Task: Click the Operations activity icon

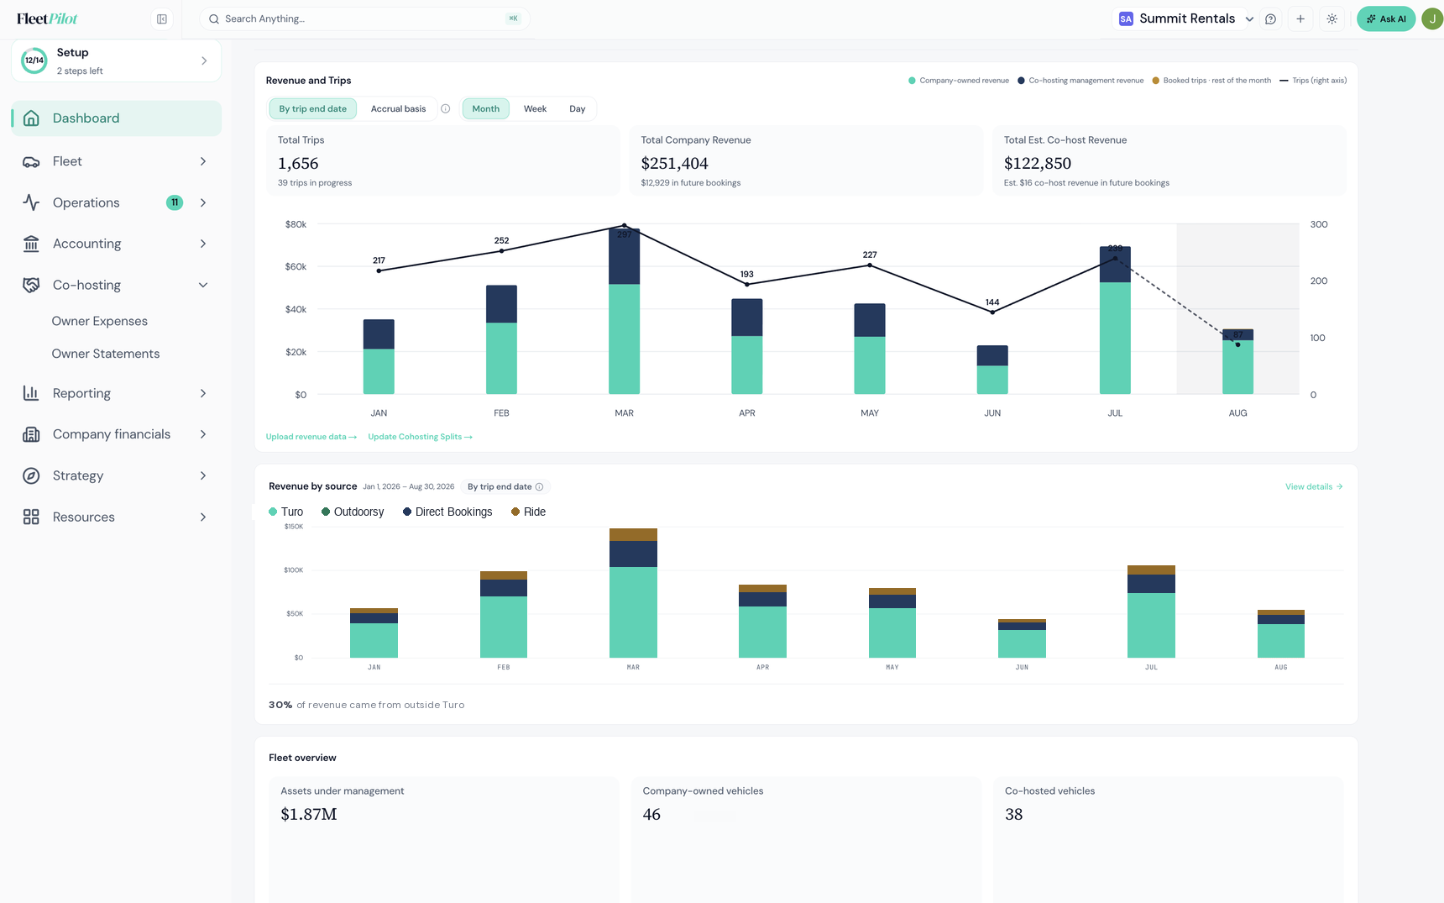Action: 31,202
